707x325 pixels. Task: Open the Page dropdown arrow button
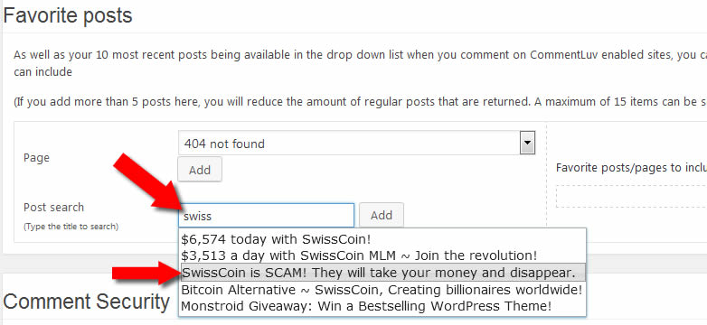(x=527, y=144)
